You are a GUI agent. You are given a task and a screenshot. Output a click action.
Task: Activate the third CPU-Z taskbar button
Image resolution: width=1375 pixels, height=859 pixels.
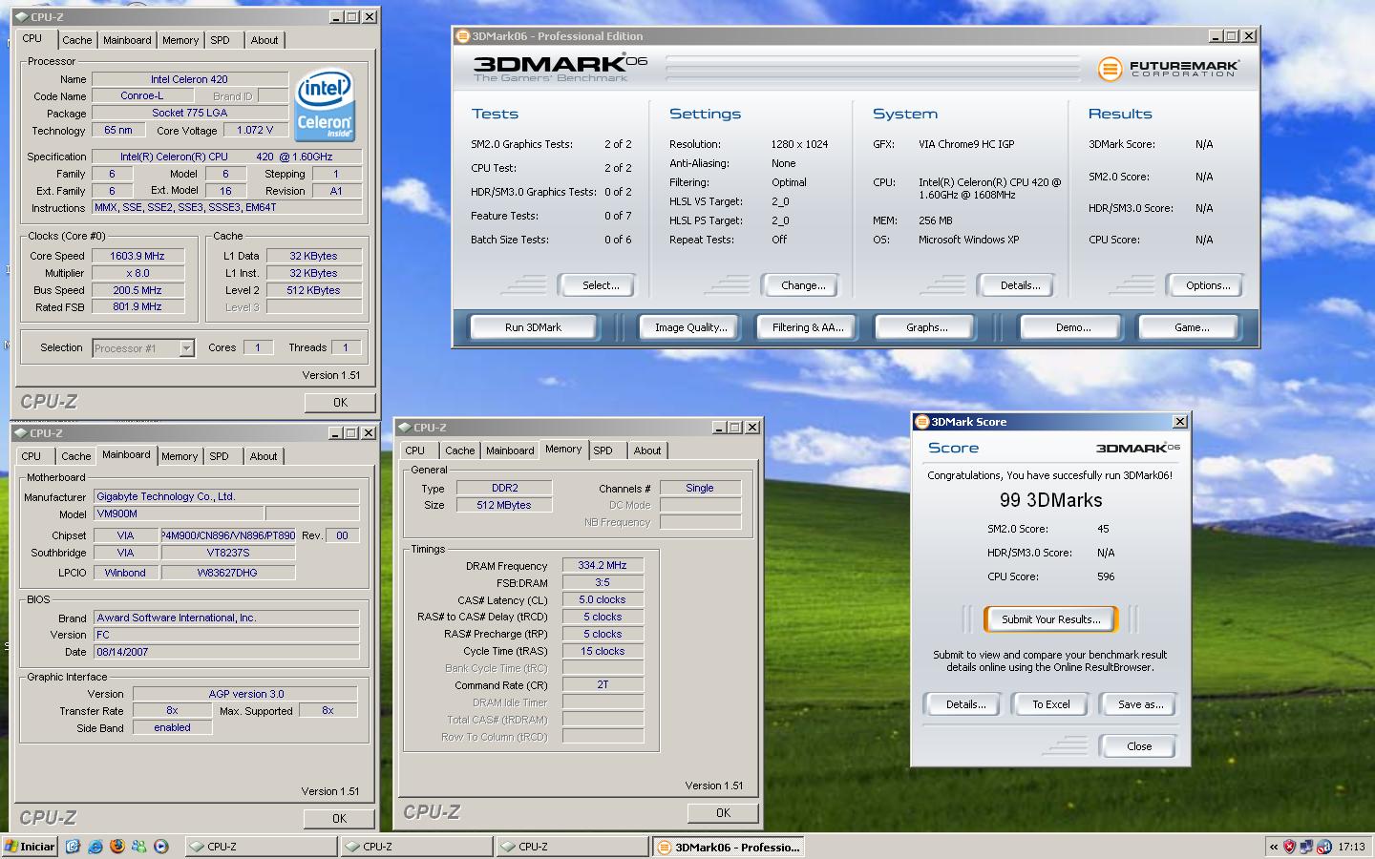pyautogui.click(x=573, y=847)
